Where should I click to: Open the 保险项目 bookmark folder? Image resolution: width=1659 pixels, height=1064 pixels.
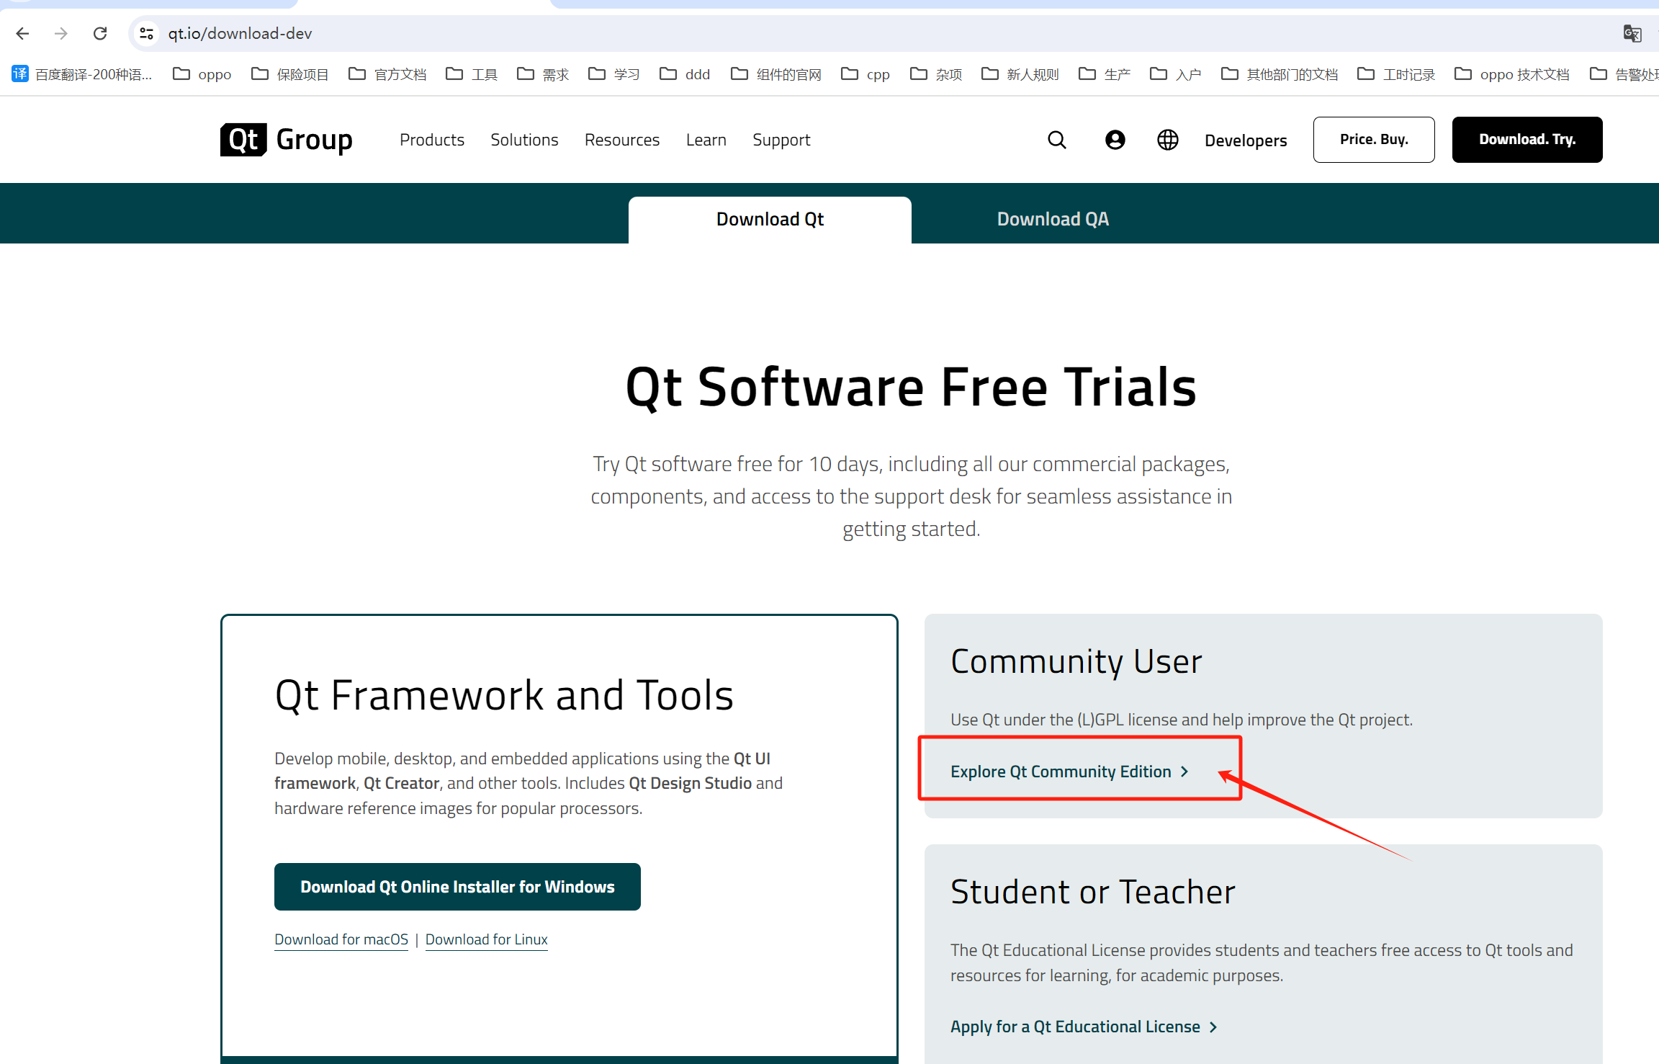tap(289, 74)
